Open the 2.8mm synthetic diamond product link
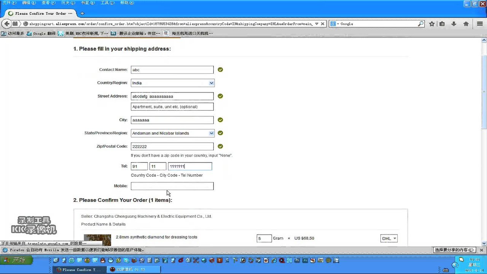This screenshot has width=487, height=274. (156, 237)
